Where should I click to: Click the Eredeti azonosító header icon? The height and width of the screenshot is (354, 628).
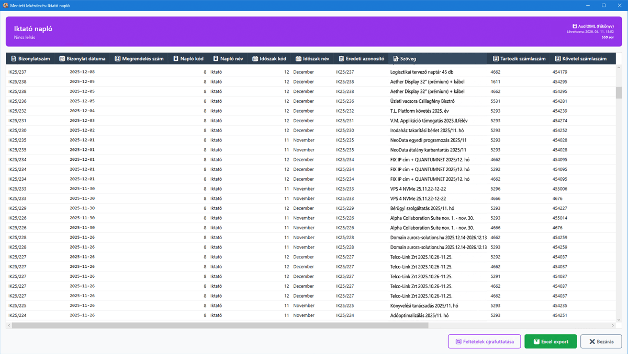point(341,59)
